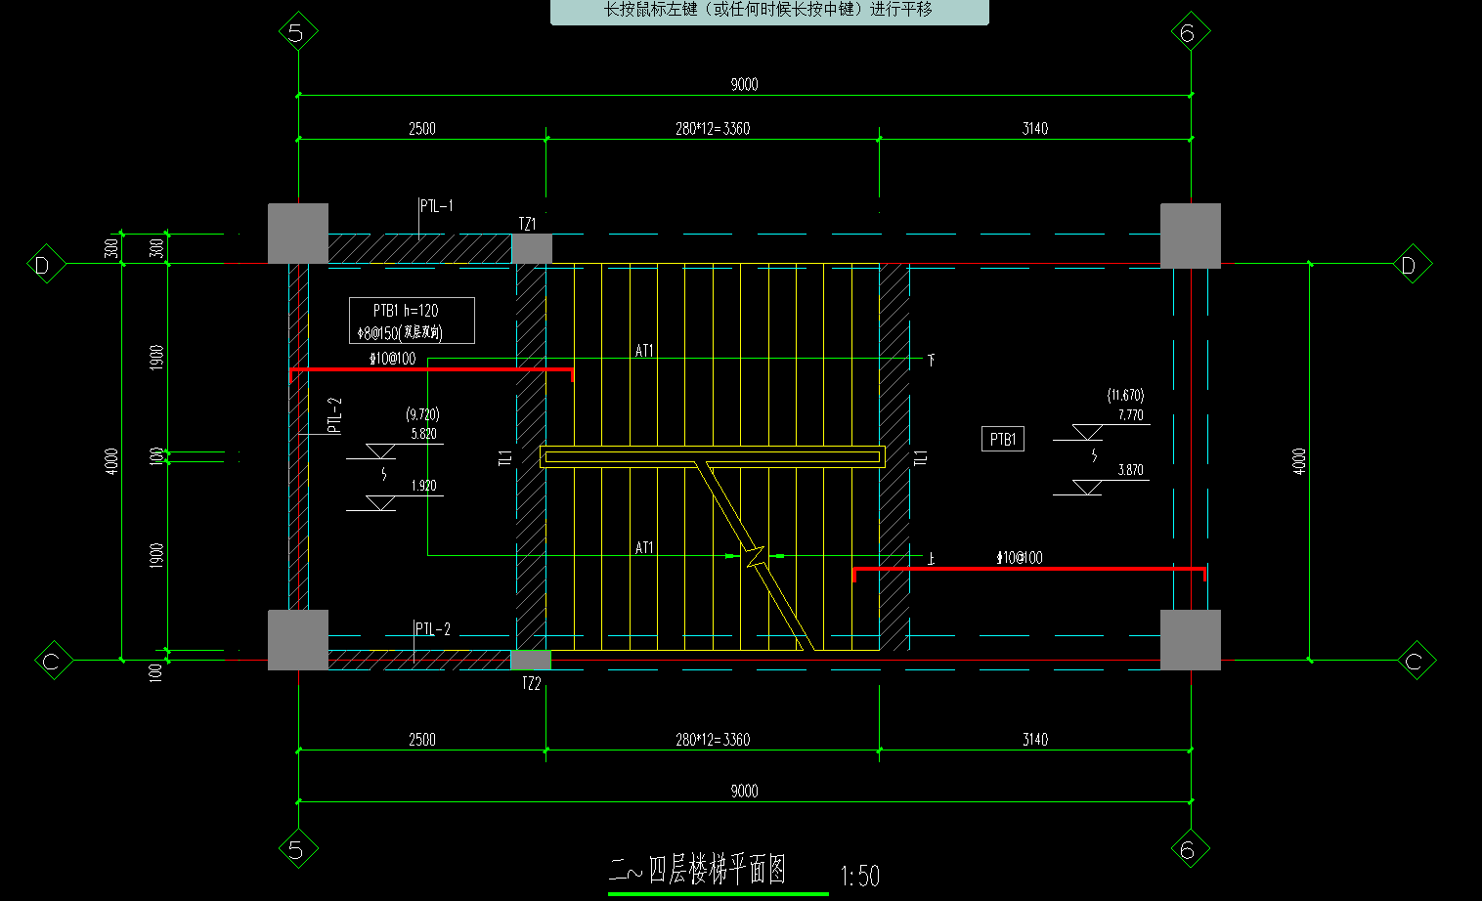1482x901 pixels.
Task: Select the left TL1 beam label
Action: point(504,457)
